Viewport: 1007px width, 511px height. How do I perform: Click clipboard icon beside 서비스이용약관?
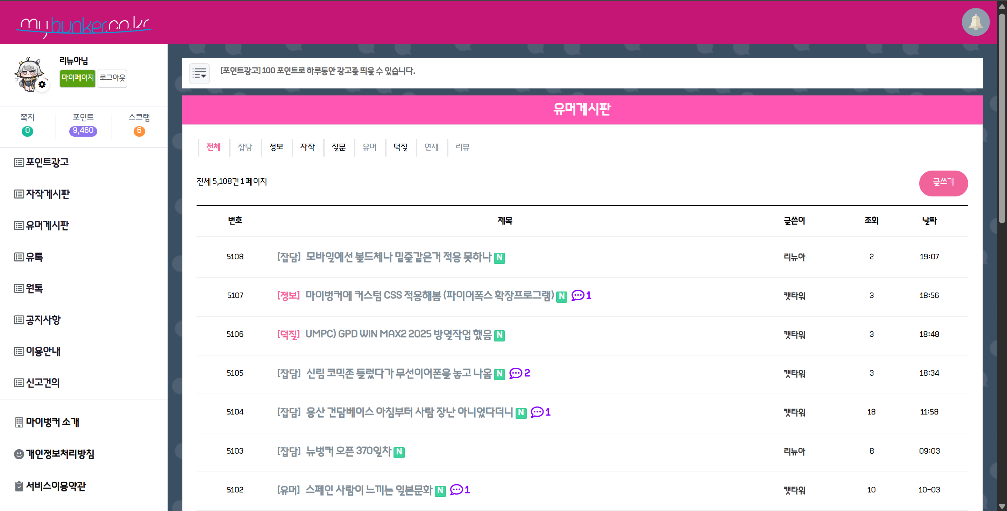[x=19, y=486]
